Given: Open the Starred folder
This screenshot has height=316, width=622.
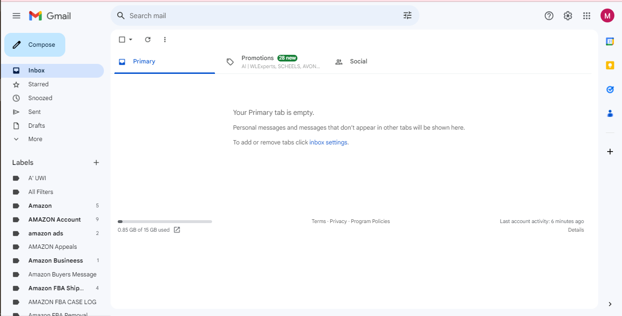Looking at the screenshot, I should 52,84.
